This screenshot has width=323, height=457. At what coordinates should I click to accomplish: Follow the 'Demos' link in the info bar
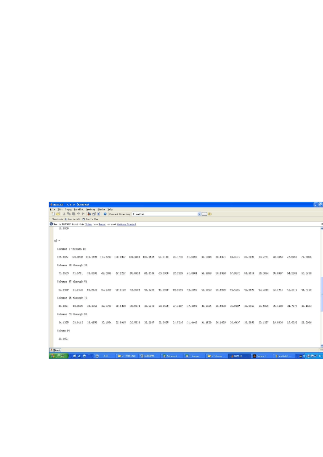click(102, 224)
